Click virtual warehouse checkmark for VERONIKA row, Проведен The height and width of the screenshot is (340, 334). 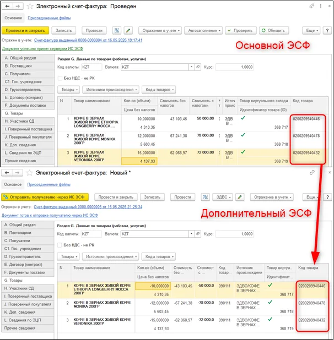coord(243,152)
